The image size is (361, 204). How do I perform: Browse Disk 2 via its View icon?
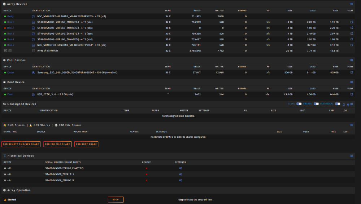point(352,28)
